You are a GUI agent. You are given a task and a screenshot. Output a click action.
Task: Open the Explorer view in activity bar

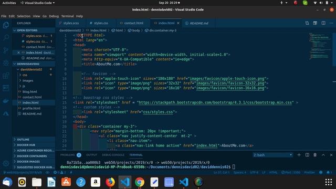click(x=6, y=25)
